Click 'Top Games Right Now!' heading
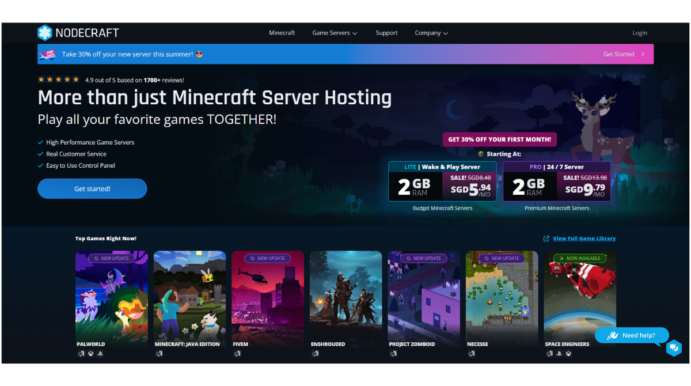 point(106,239)
